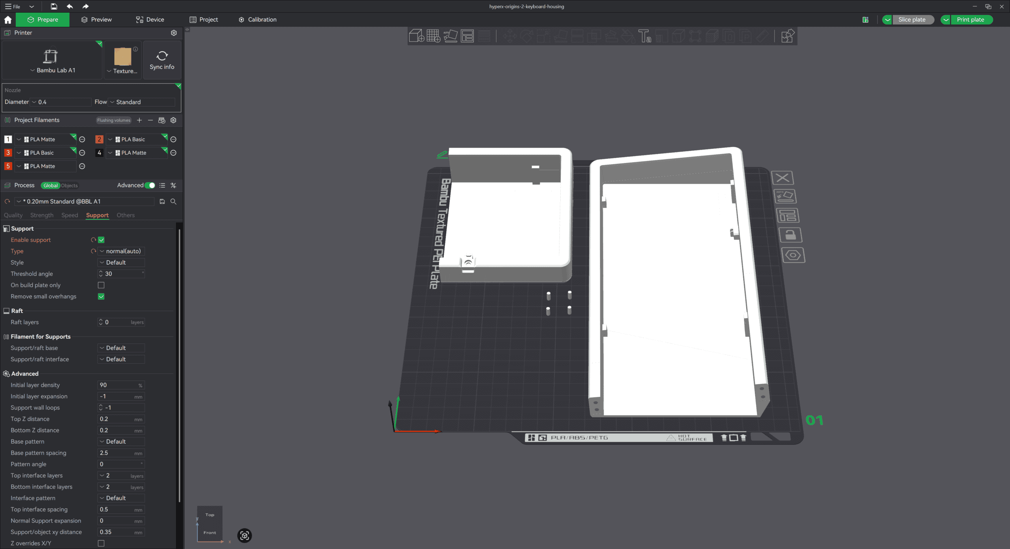Click Flushing volumes button
The image size is (1010, 549).
[114, 120]
